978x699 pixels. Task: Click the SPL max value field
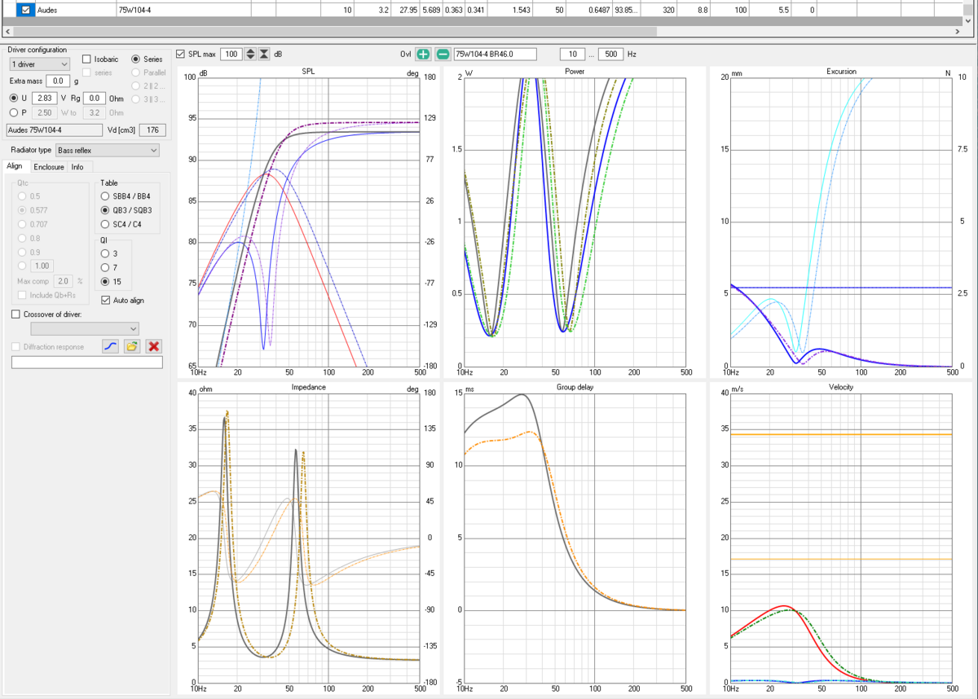(231, 55)
